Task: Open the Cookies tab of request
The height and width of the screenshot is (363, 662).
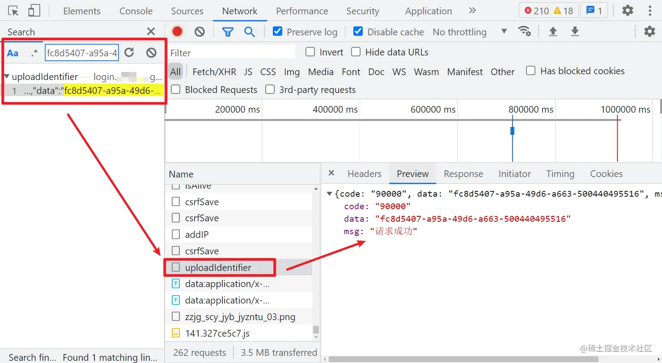Action: click(x=606, y=173)
